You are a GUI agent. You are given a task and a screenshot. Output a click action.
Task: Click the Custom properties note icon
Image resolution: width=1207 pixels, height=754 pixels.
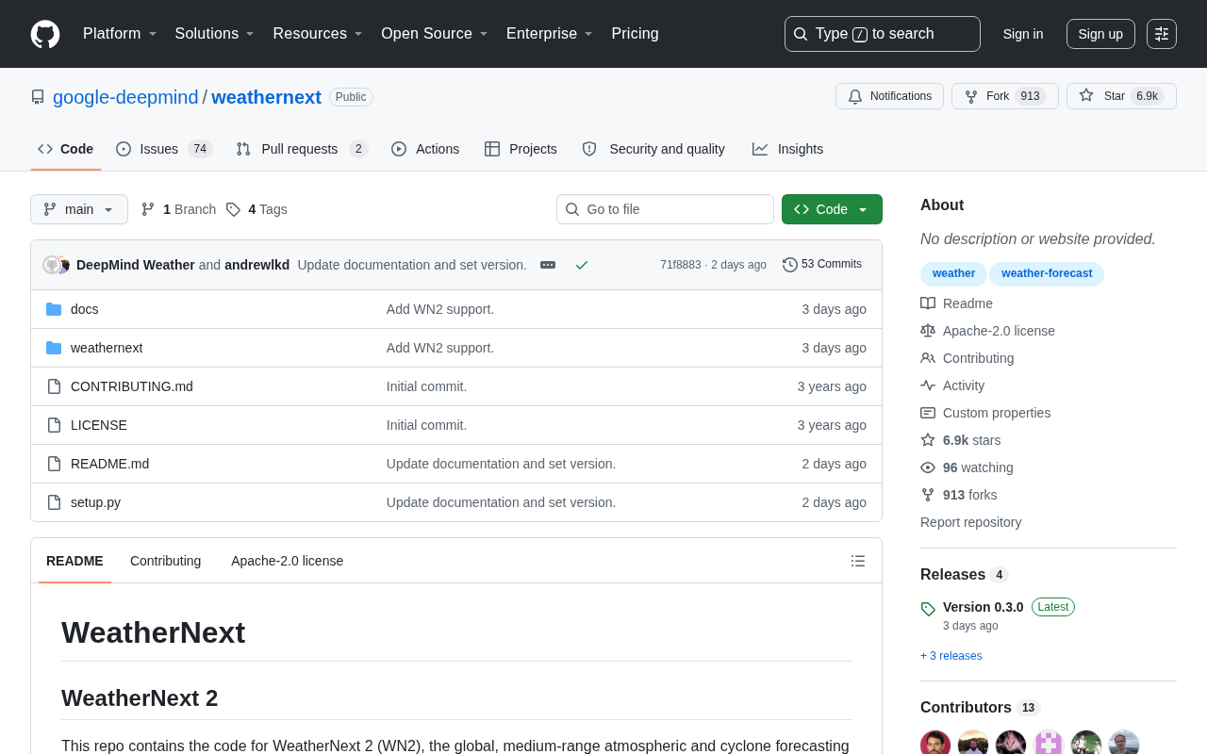(928, 413)
